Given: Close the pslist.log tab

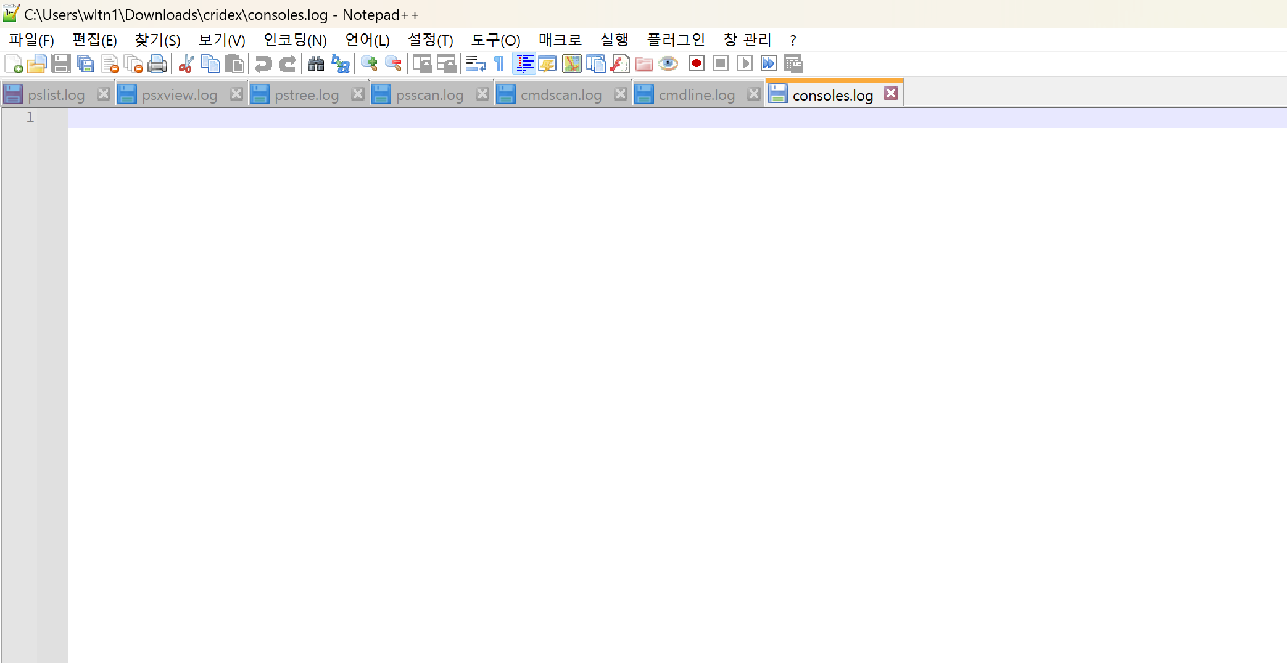Looking at the screenshot, I should coord(104,94).
